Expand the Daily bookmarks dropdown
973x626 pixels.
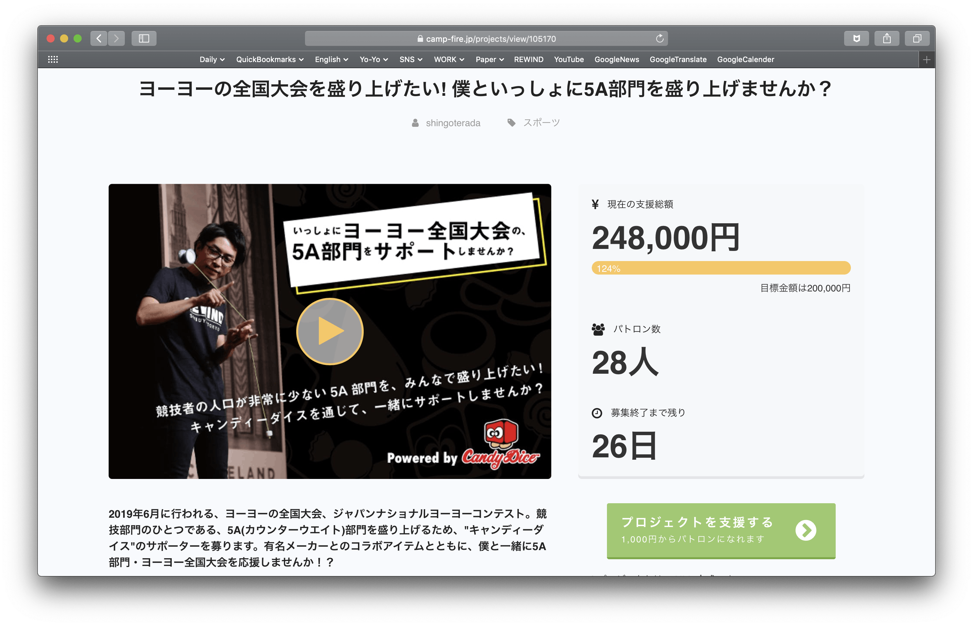[212, 59]
